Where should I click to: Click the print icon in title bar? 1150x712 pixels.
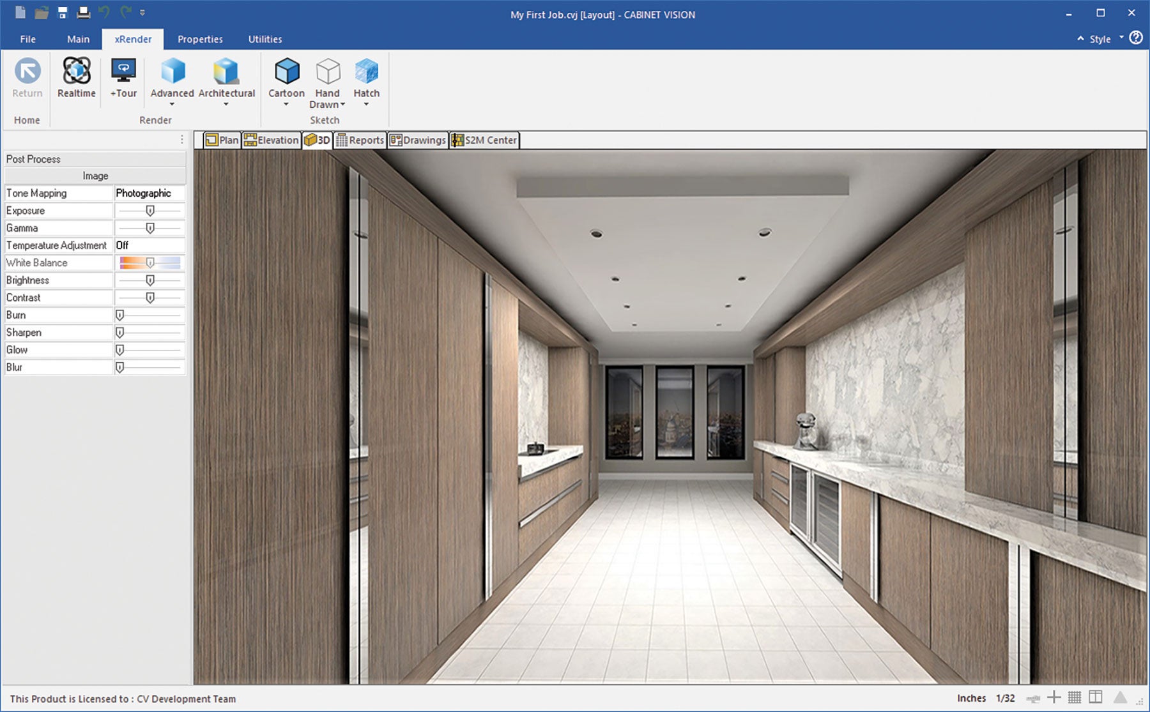pyautogui.click(x=83, y=12)
